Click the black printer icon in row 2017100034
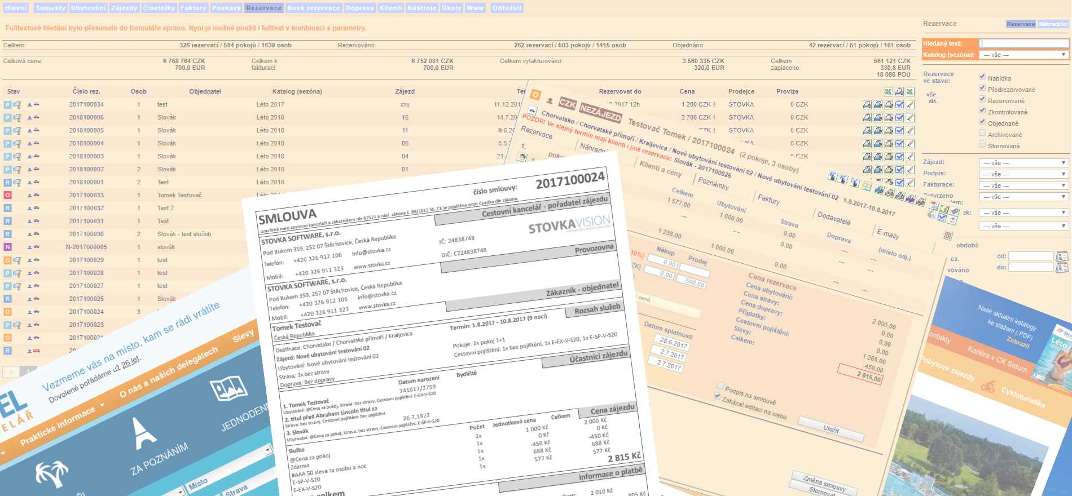 click(867, 105)
